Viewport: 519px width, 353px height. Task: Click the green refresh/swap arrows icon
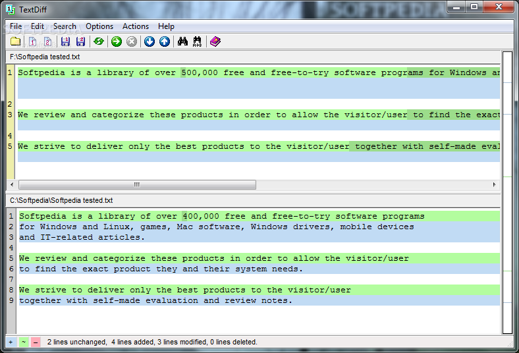pos(99,41)
